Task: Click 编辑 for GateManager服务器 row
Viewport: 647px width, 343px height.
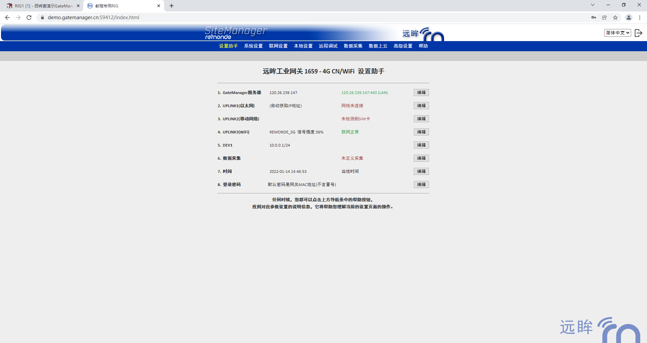Action: tap(421, 93)
